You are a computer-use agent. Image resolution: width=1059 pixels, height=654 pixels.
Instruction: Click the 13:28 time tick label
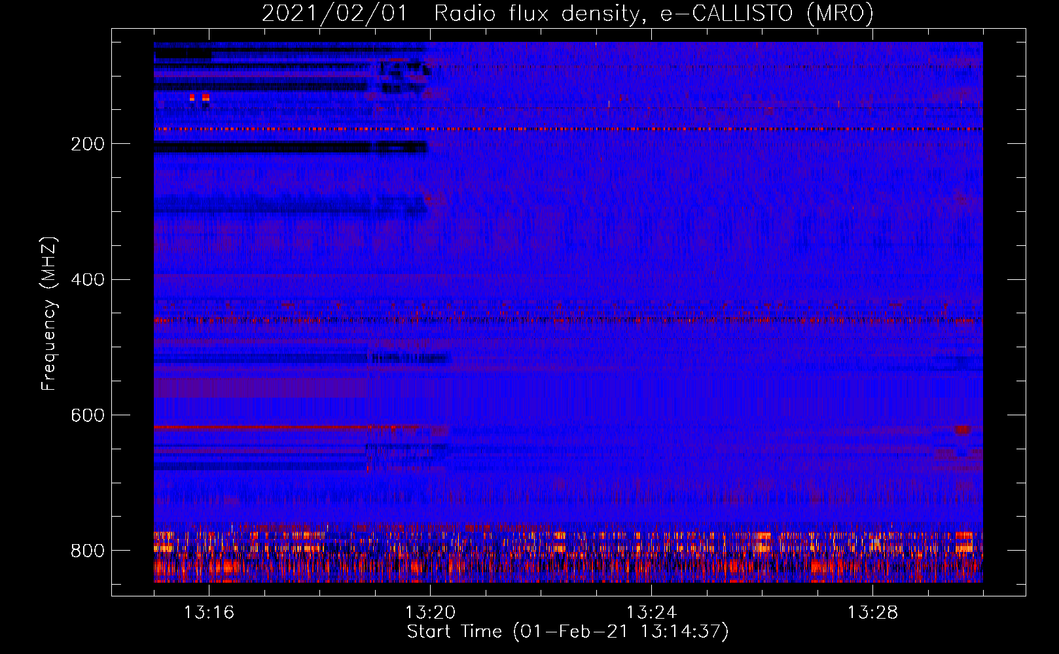point(872,613)
